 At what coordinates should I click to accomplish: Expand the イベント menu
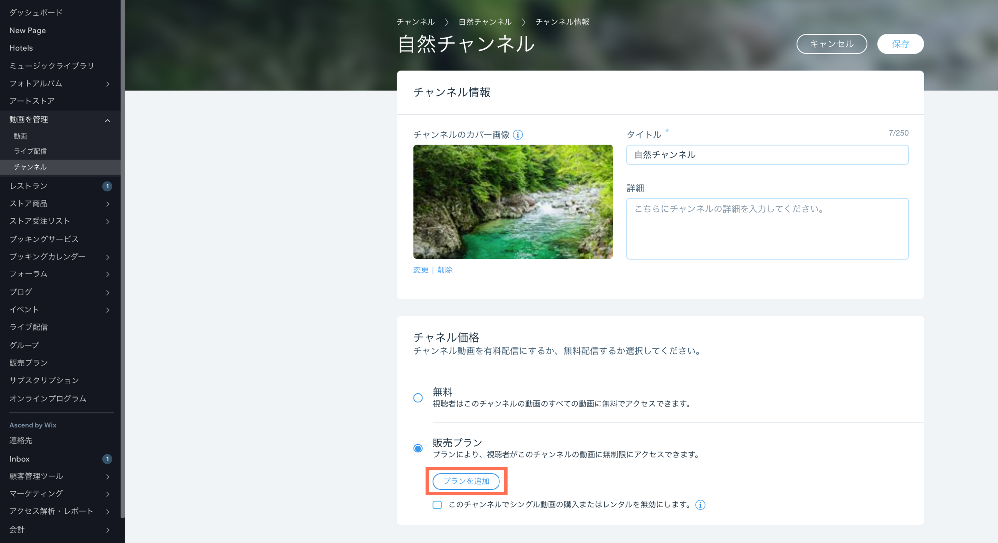click(x=108, y=310)
